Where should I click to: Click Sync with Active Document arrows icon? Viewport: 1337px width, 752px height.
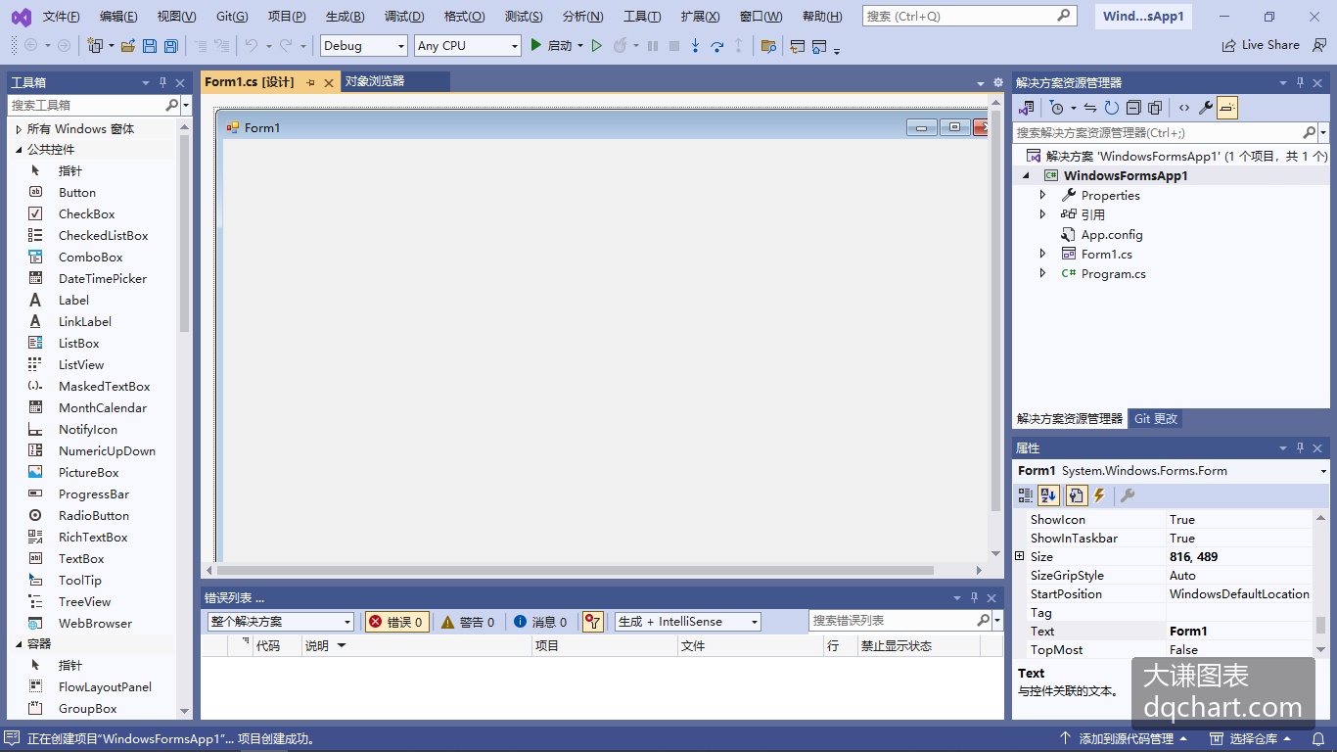pyautogui.click(x=1089, y=108)
